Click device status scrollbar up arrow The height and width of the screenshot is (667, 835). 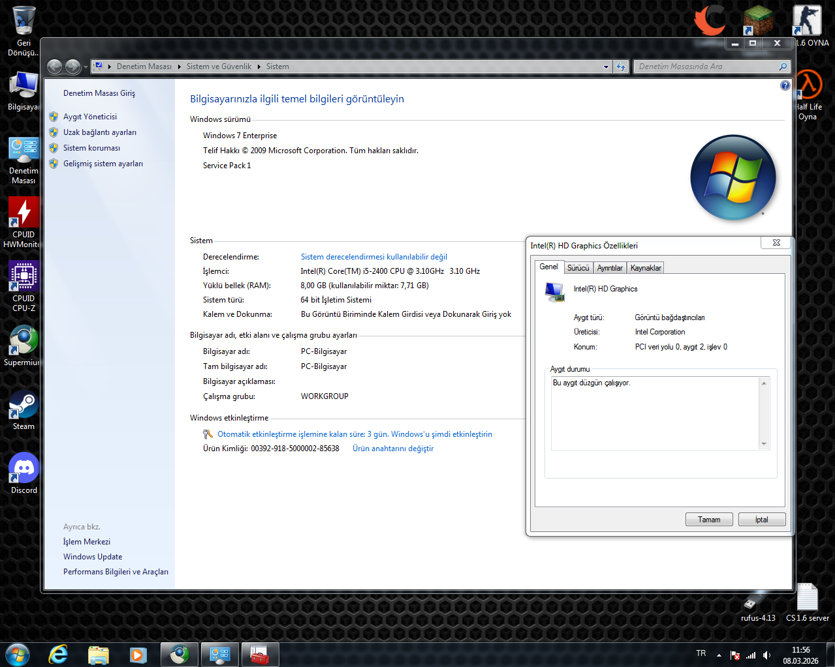click(x=764, y=383)
